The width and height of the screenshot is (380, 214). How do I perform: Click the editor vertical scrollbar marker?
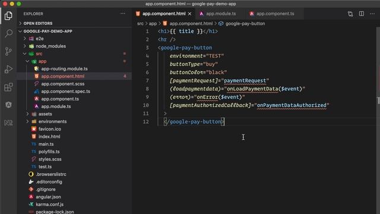378,100
